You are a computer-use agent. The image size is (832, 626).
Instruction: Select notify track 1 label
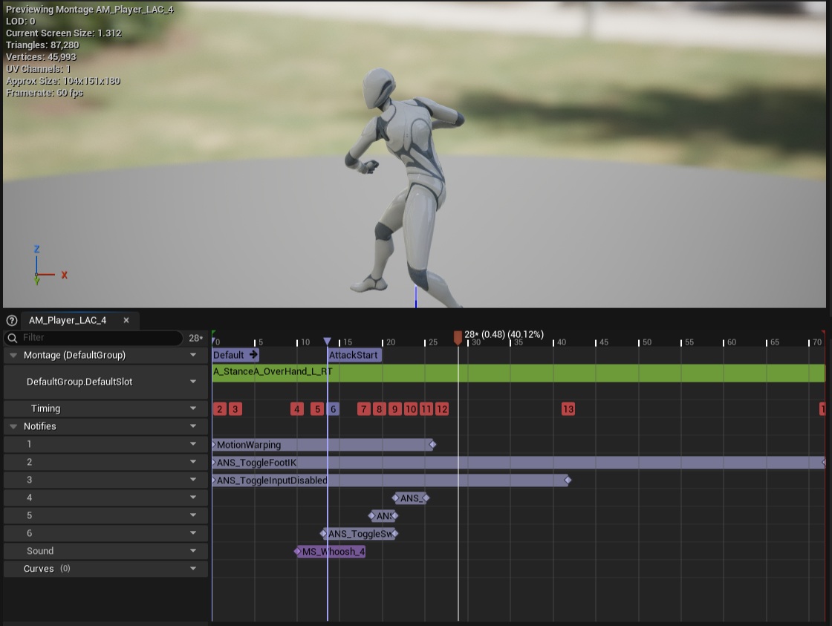(29, 444)
